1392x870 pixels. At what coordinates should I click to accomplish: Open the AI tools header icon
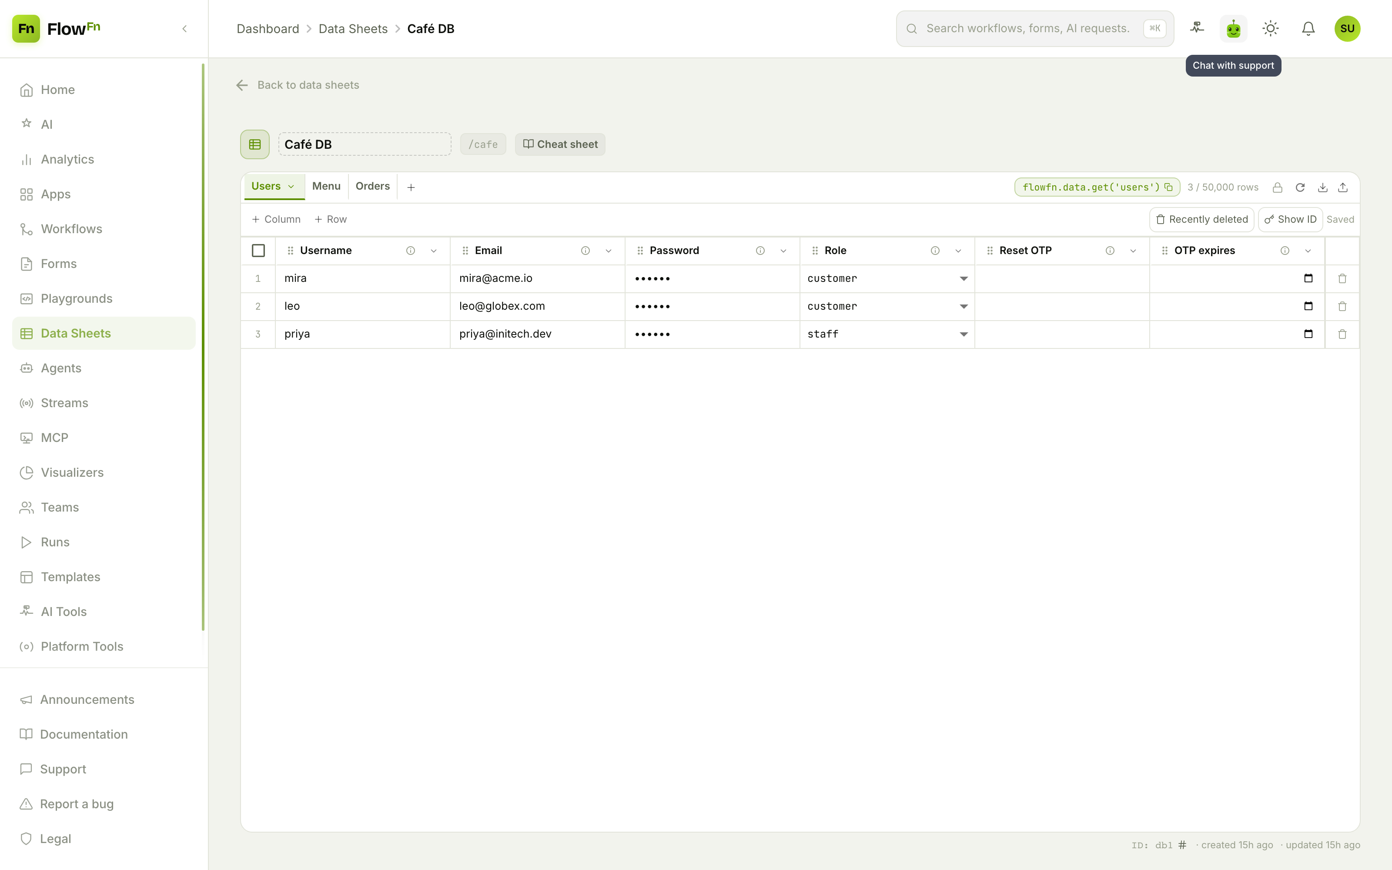click(x=1197, y=28)
